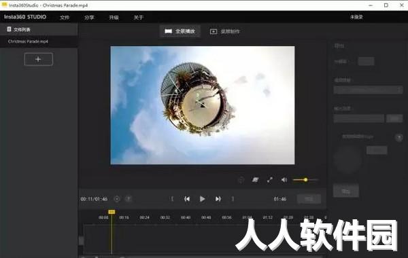Set out-point with right bracket icon
This screenshot has width=408, height=258.
[233, 199]
